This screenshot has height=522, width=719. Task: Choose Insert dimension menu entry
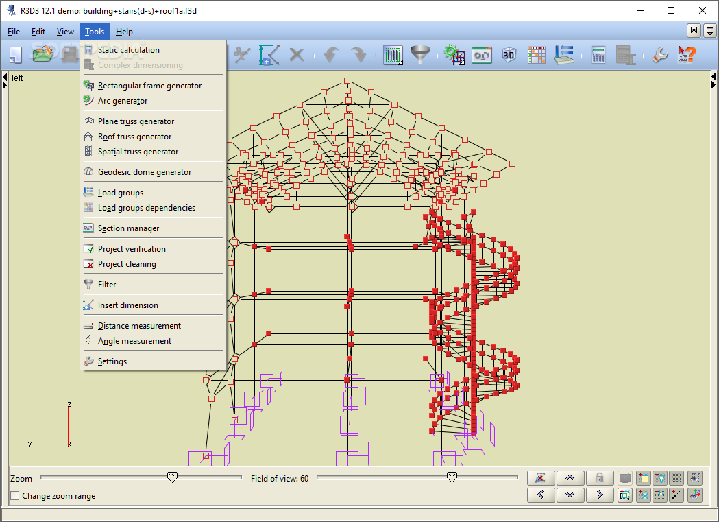153,305
